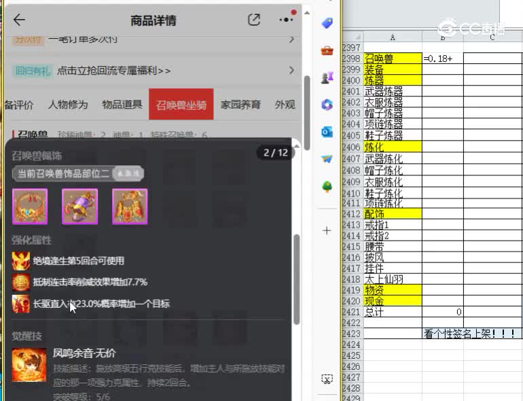Click the 抵制连击率 coin icon
This screenshot has height=401, width=523.
click(20, 282)
